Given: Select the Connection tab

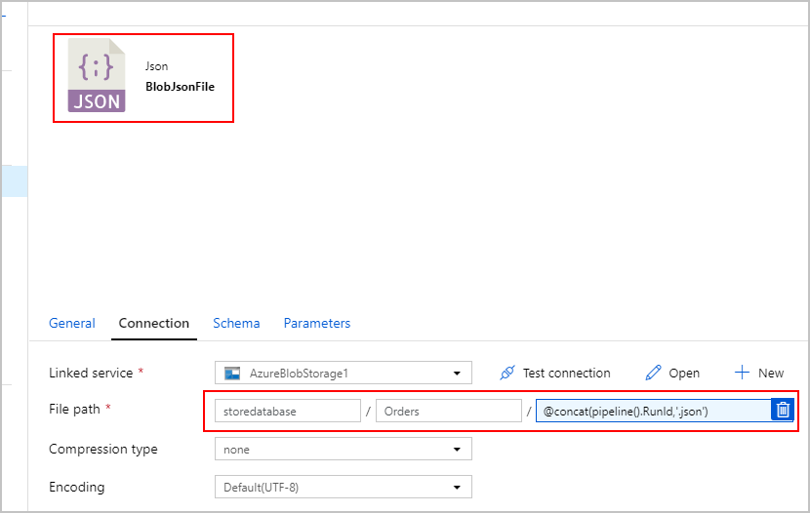Looking at the screenshot, I should coord(154,323).
